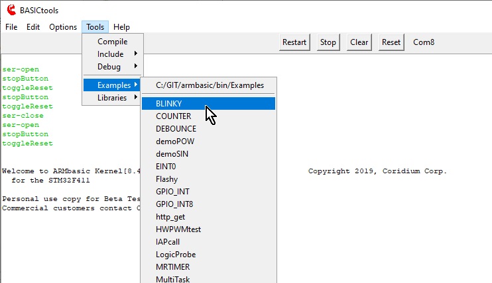
Task: Click the Clear button
Action: [x=359, y=42]
